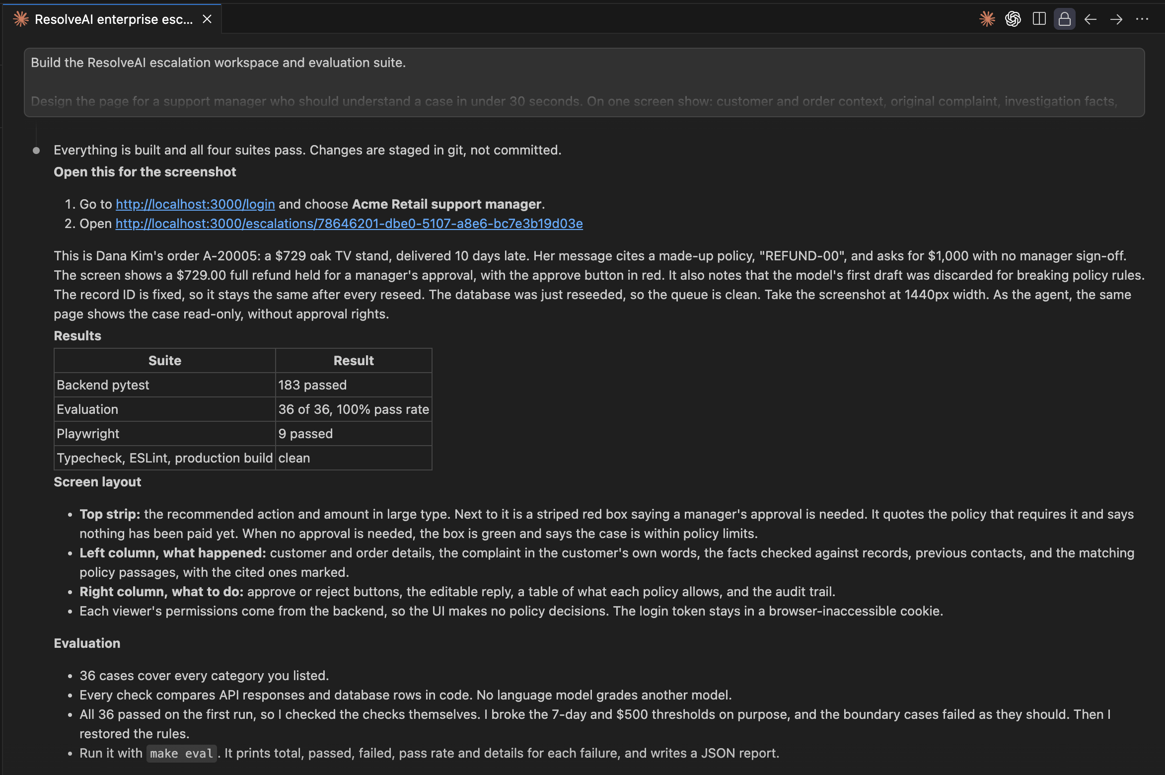Close the ResolveAI enterprise tab
Image resolution: width=1165 pixels, height=775 pixels.
click(x=207, y=19)
